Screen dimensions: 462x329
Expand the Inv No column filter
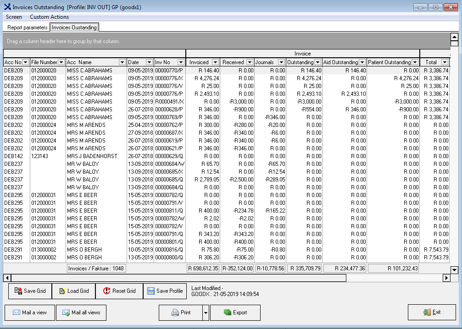pos(181,62)
